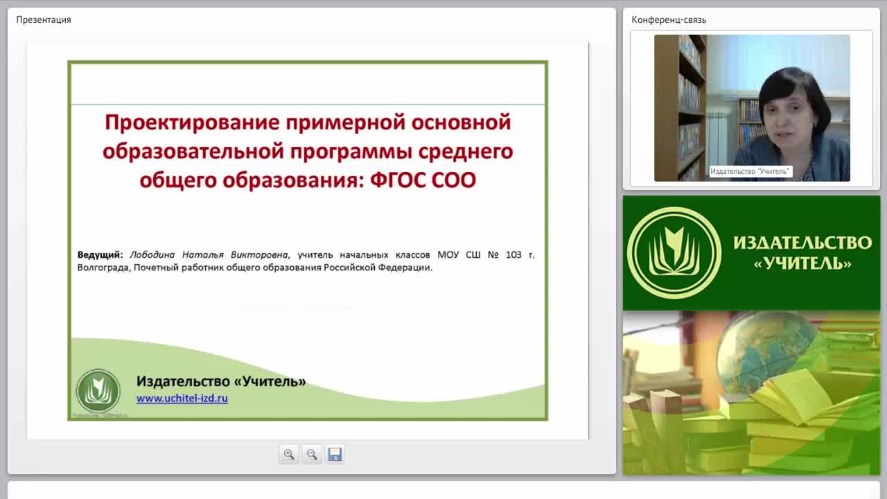
Task: Zoom in on the presentation slide
Action: [289, 455]
